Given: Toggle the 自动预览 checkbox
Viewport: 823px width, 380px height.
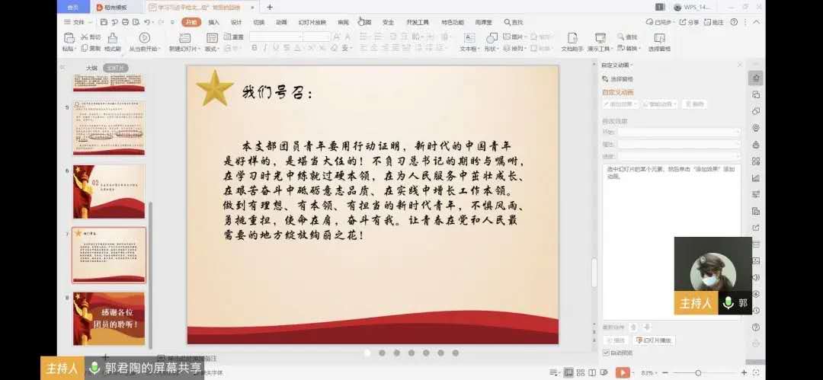Looking at the screenshot, I should pos(606,353).
